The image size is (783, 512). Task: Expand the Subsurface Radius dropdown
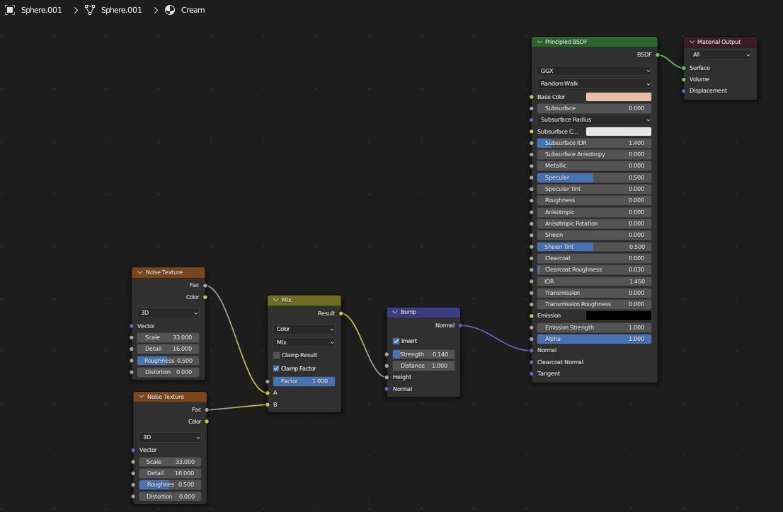pos(594,120)
